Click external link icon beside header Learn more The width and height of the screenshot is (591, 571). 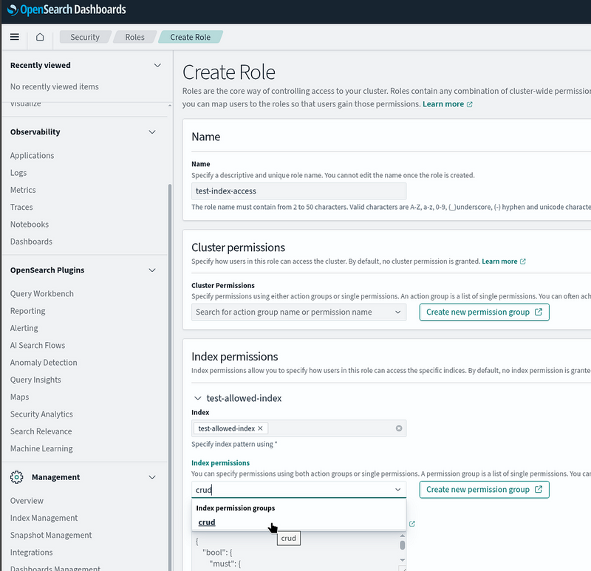[x=470, y=104]
